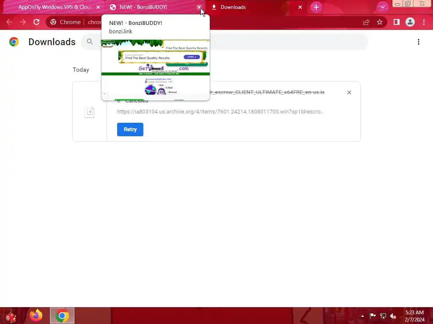Click the BonziBUDDY tab preview thumbnail

click(x=156, y=70)
